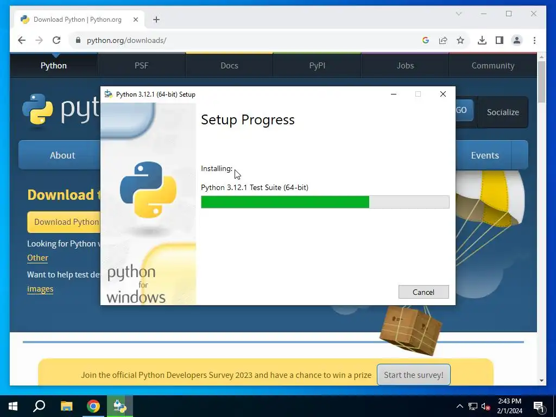Viewport: 556px width, 417px height.
Task: Minimize the Python Setup dialog
Action: [x=394, y=94]
